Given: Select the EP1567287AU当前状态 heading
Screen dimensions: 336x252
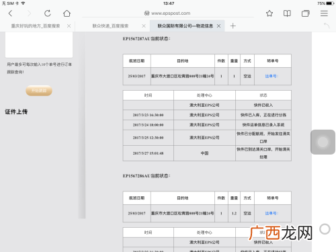Looking at the screenshot, I should click(146, 39).
